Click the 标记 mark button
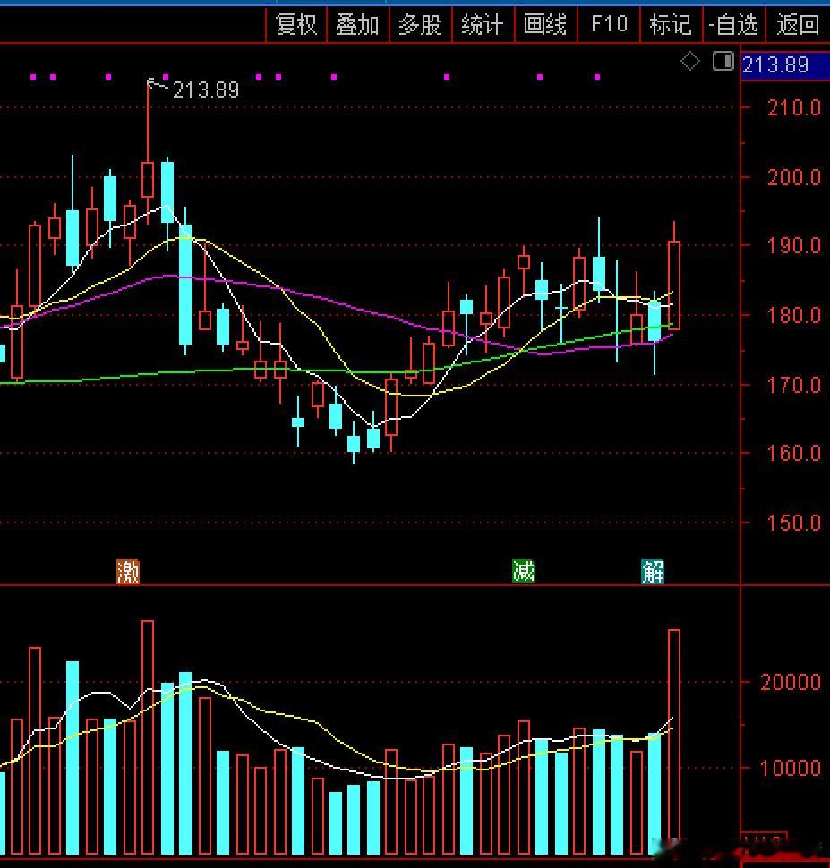The height and width of the screenshot is (868, 830). pos(671,24)
